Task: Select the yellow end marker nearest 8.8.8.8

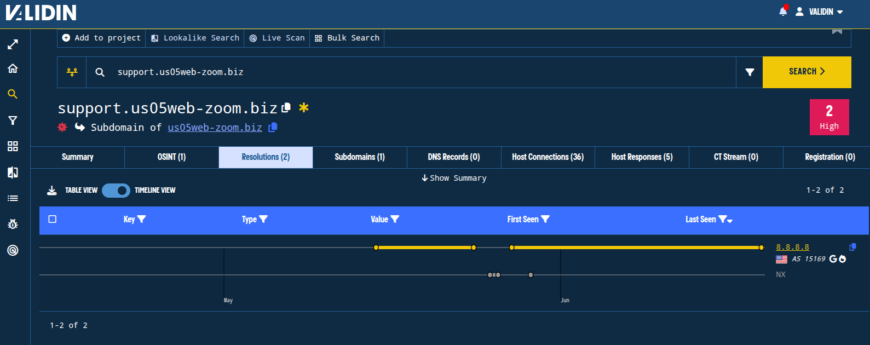Action: click(762, 248)
